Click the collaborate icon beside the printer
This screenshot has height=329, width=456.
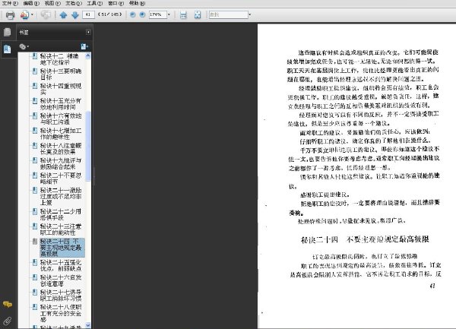(x=24, y=14)
